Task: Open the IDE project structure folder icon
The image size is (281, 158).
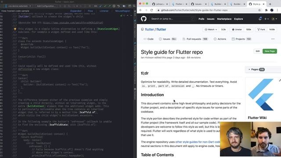Action: (x=124, y=6)
